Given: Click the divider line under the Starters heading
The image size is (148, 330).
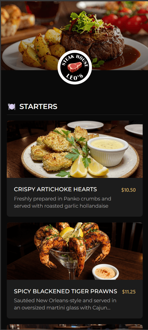Looking at the screenshot, I should [75, 115].
